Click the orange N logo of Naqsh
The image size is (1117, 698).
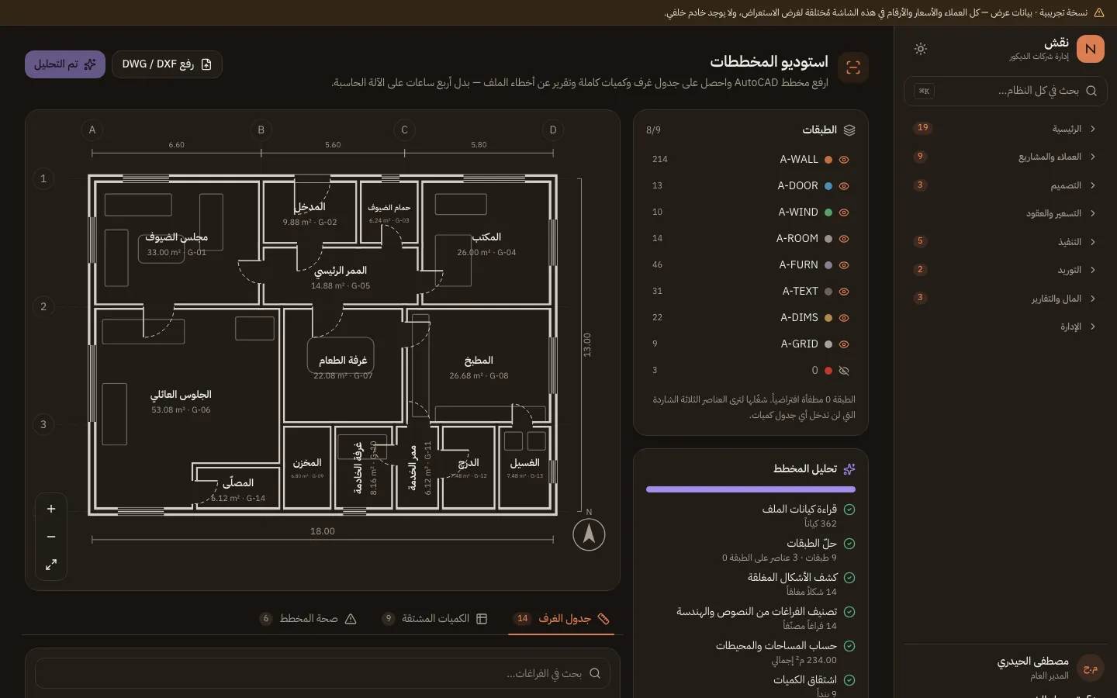click(x=1091, y=49)
